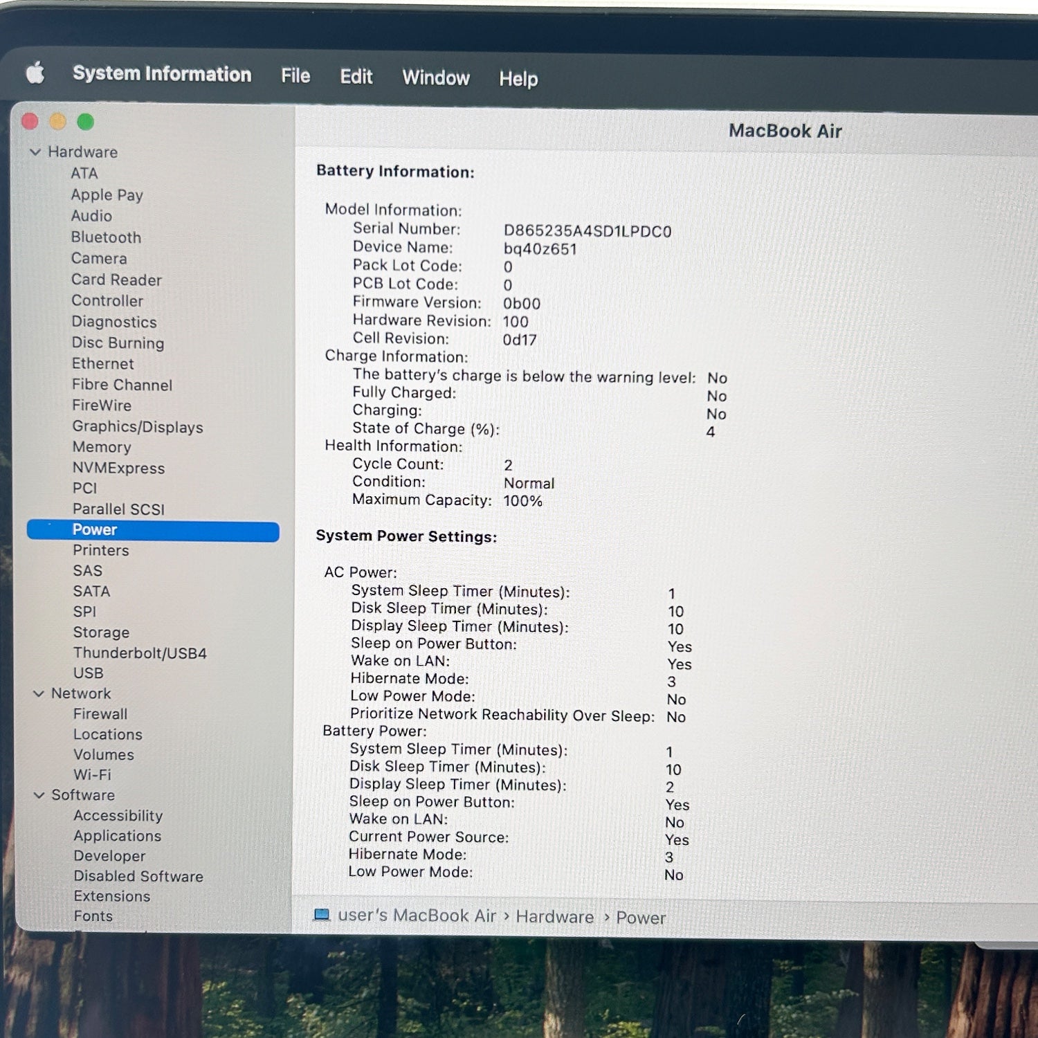Open the Edit menu
1038x1038 pixels.
[x=356, y=76]
